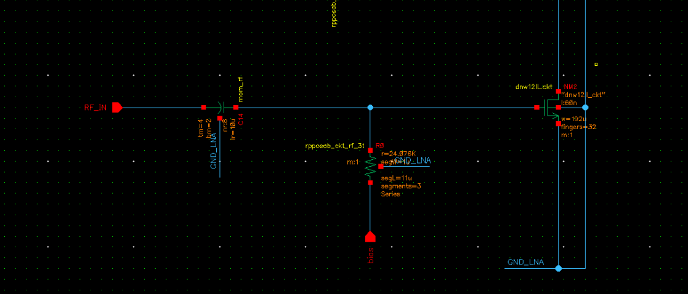This screenshot has height=294, width=688.
Task: Select wire junction above resistor R0
Action: [370, 108]
